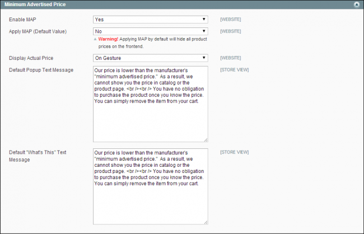Viewport: 364px width, 234px height.
Task: Click [STORE VIEW] label beside What's This message
Action: (x=235, y=152)
